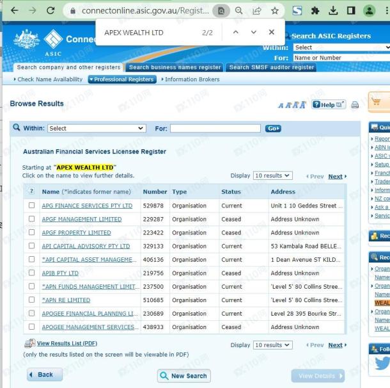The width and height of the screenshot is (390, 388).
Task: Tick checkbox for APGF MANAGEMENT LIMITED
Action: pos(31,219)
